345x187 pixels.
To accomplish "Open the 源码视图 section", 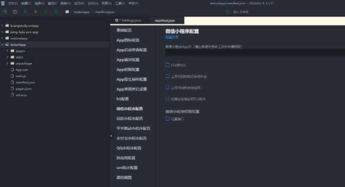I will click(124, 177).
